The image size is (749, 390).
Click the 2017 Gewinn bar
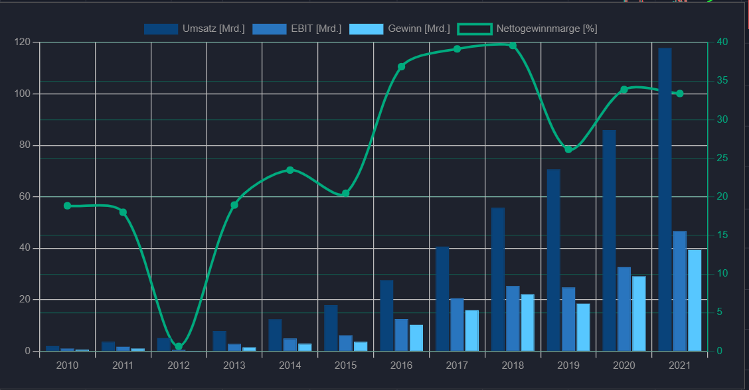point(472,331)
